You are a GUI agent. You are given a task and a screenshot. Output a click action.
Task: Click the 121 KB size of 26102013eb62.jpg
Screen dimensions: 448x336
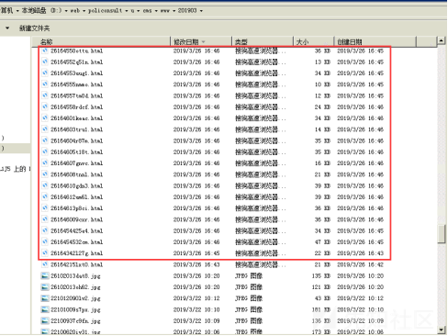point(321,287)
